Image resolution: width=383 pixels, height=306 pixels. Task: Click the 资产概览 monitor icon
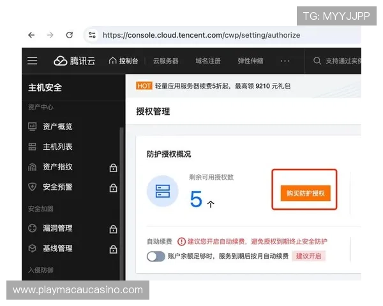[33, 126]
